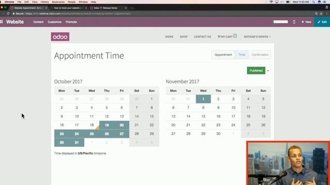Click the Appointment step breadcrumb
Screen dimensions: 330x185
point(223,55)
